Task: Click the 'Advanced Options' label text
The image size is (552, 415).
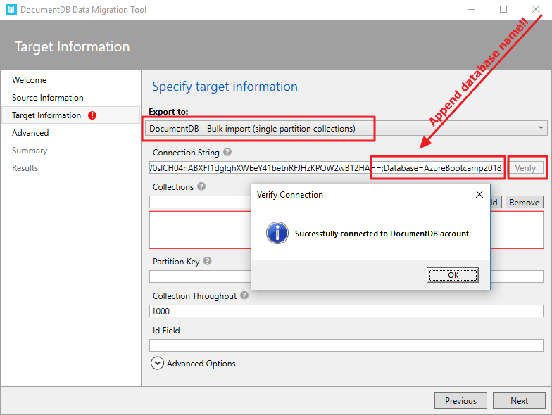Action: pos(201,363)
